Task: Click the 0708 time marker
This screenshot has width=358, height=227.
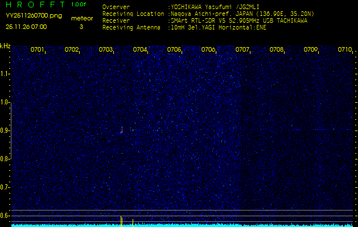Action: coord(276,49)
